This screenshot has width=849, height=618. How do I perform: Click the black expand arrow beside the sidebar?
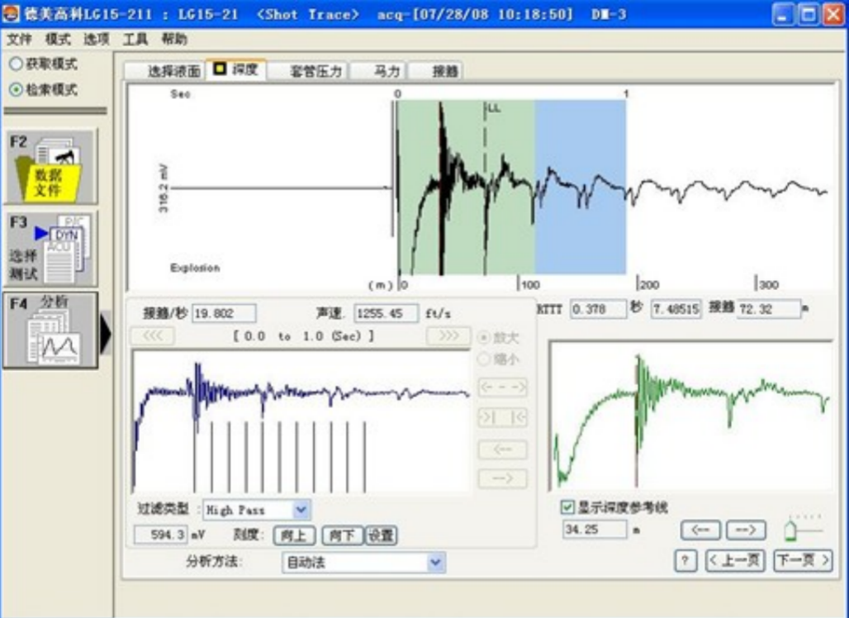(x=106, y=332)
